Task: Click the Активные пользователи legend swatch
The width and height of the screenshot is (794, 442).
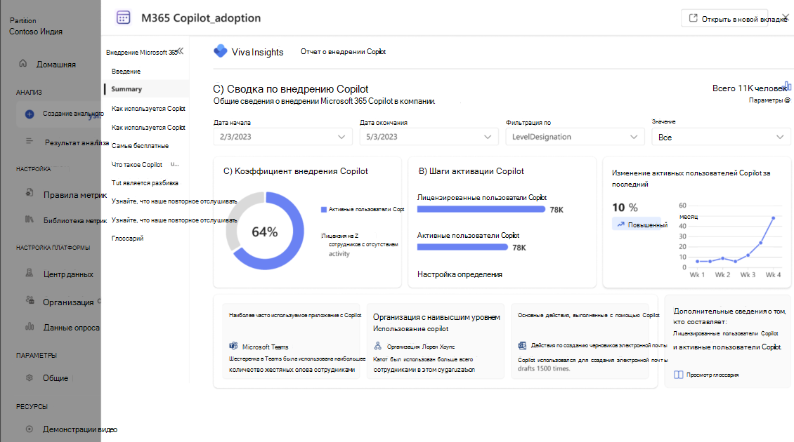Action: coord(324,209)
